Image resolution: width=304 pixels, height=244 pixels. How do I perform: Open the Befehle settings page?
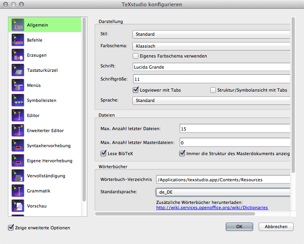pos(35,40)
